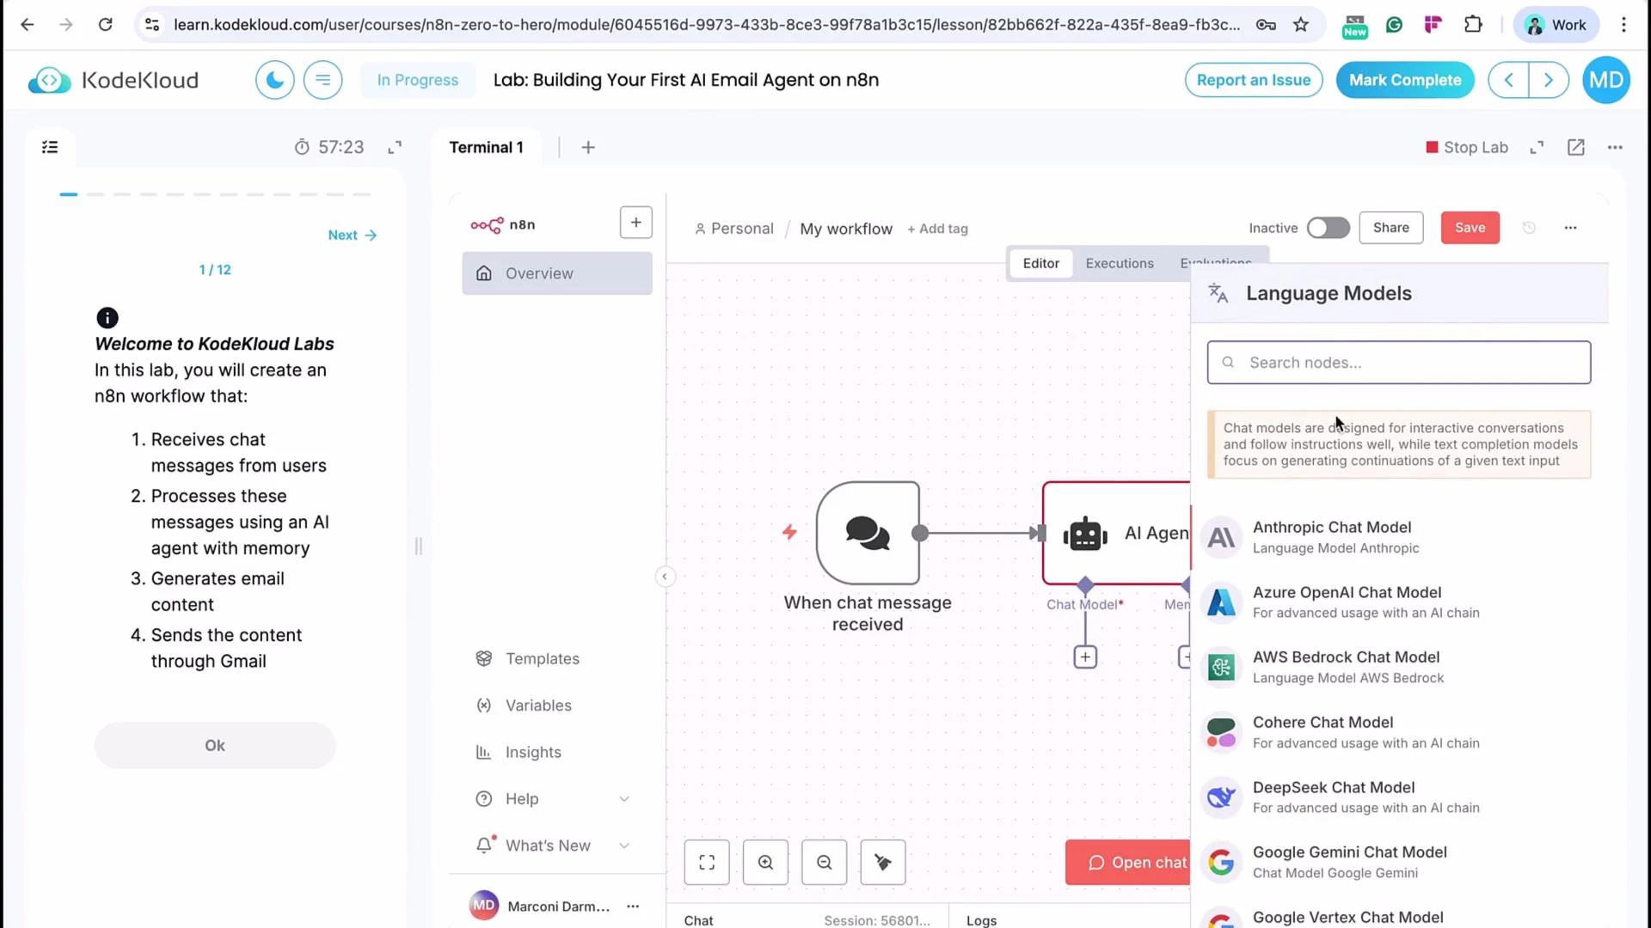Viewport: 1651px width, 928px height.
Task: Zoom out on the canvas
Action: pyautogui.click(x=824, y=863)
